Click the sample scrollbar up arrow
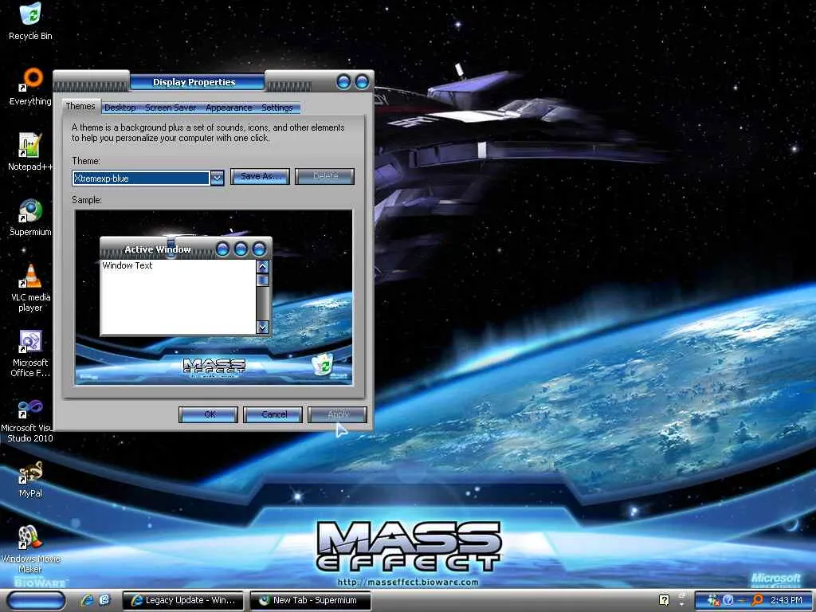Screen dimensions: 816x612 (263, 267)
